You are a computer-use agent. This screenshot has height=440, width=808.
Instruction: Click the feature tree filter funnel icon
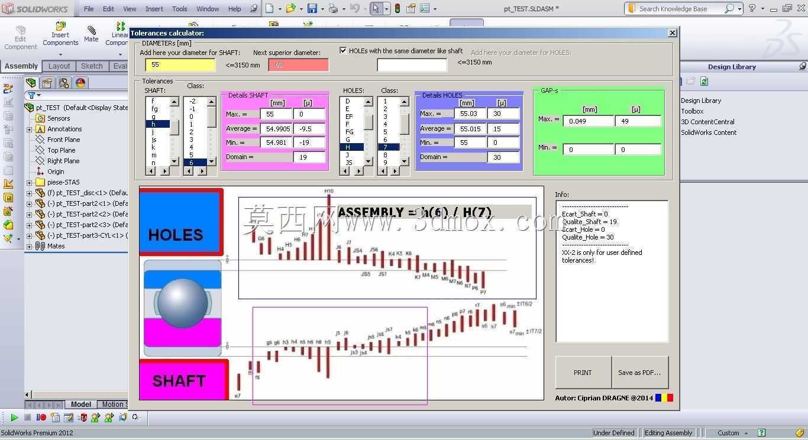(x=32, y=95)
